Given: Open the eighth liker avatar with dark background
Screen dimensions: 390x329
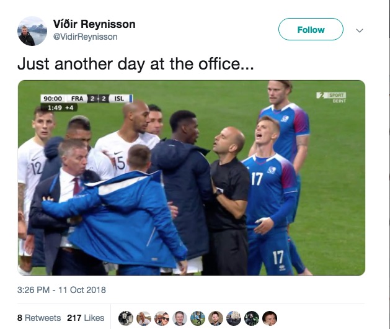Looking at the screenshot, I should pyautogui.click(x=252, y=318).
